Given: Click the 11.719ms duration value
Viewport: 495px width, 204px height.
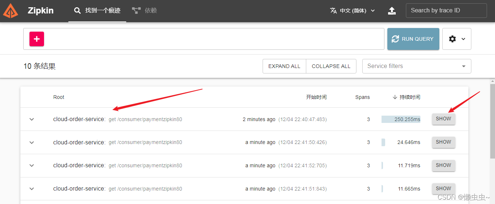Looking at the screenshot, I should point(409,165).
